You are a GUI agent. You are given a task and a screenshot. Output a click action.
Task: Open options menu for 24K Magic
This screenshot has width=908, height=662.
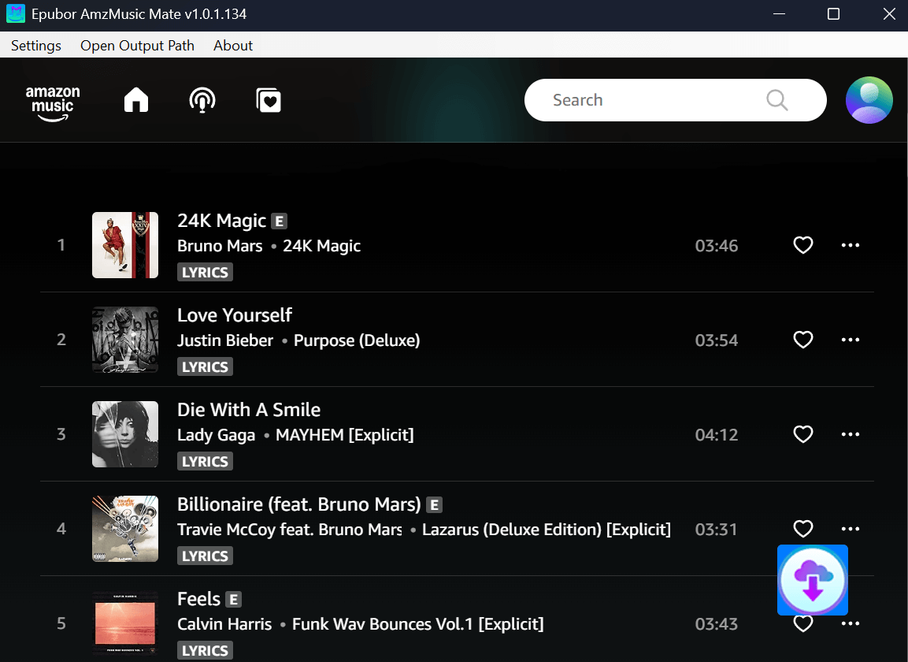[x=850, y=245]
